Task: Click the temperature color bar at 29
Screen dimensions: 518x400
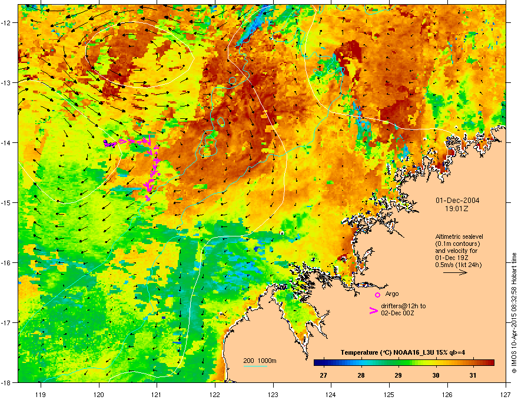Action: (x=399, y=363)
